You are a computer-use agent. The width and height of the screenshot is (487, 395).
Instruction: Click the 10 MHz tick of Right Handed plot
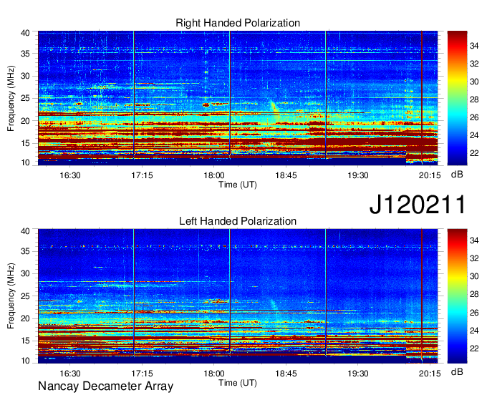pos(25,162)
